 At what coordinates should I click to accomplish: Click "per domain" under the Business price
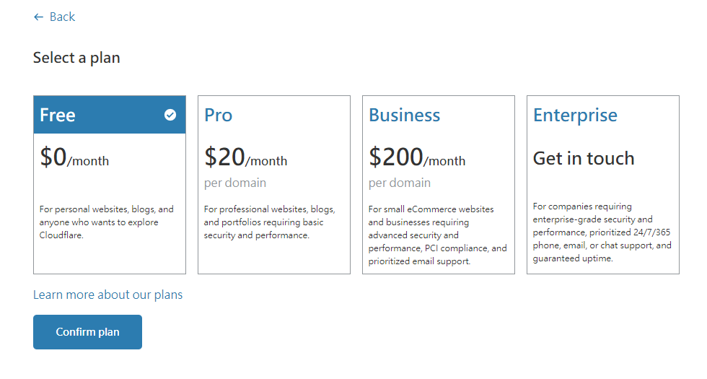(400, 183)
